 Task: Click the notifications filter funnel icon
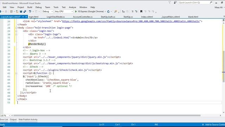pos(169,2)
